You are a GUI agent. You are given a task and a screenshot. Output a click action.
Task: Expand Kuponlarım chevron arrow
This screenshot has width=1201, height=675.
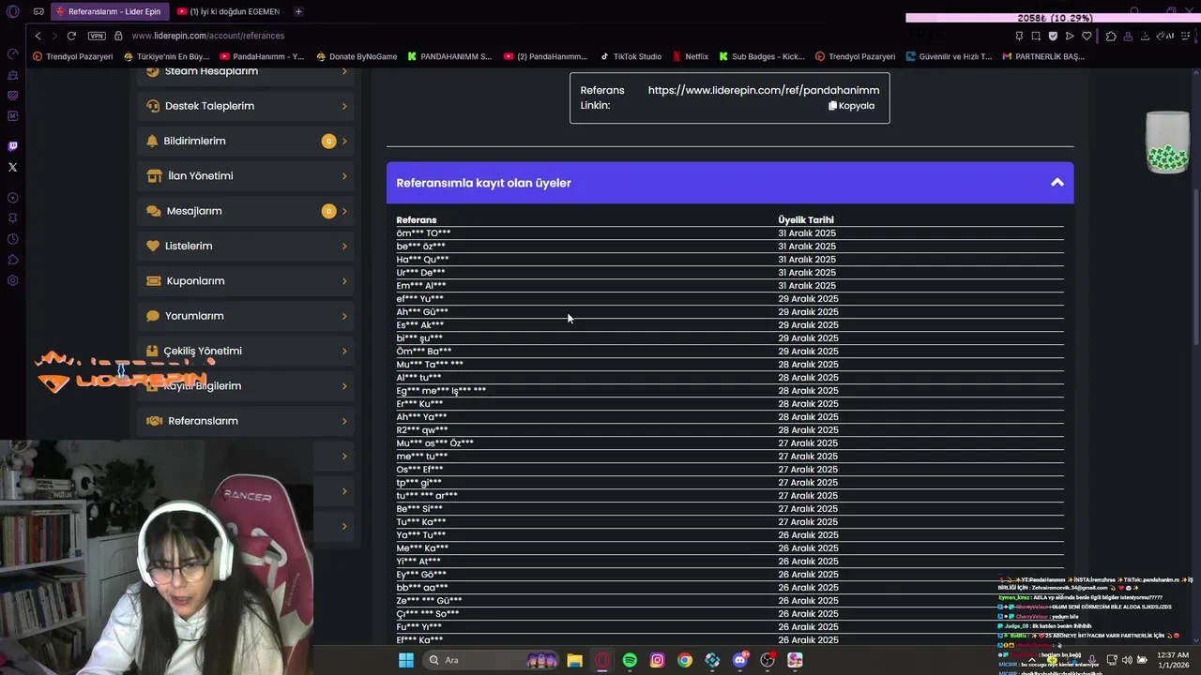[x=344, y=281]
